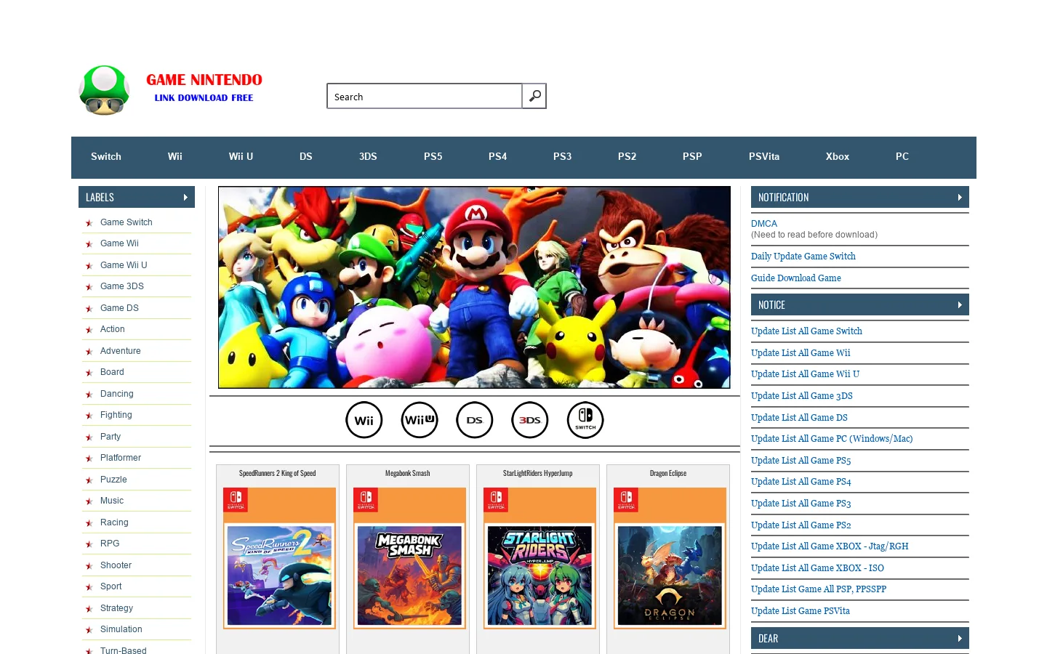The height and width of the screenshot is (654, 1047).
Task: Go to PSP in navigation bar
Action: [x=692, y=156]
